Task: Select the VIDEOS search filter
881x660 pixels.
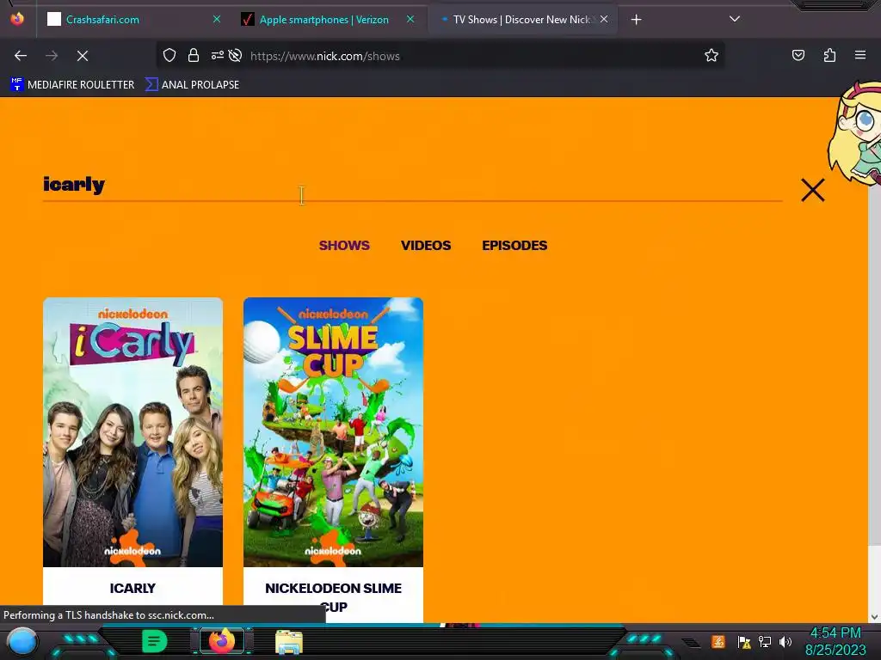Action: (x=426, y=245)
